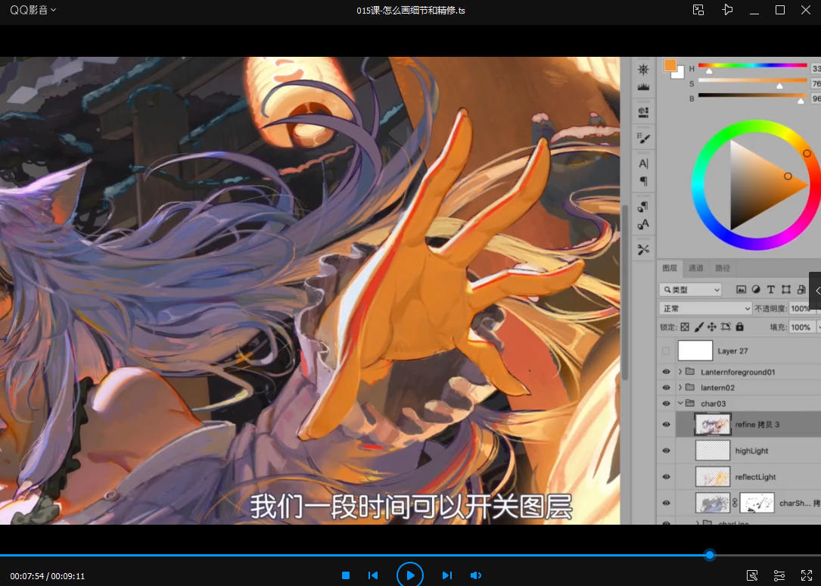Image resolution: width=821 pixels, height=586 pixels.
Task: Hide the highLight layer
Action: 666,450
